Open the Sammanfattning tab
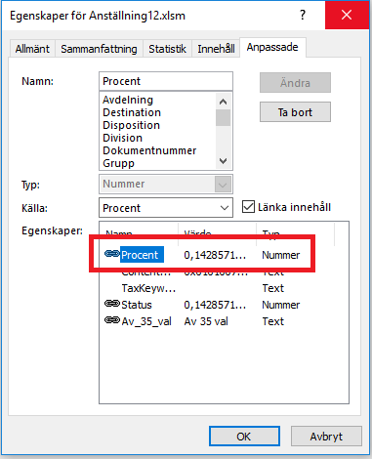 pyautogui.click(x=99, y=49)
